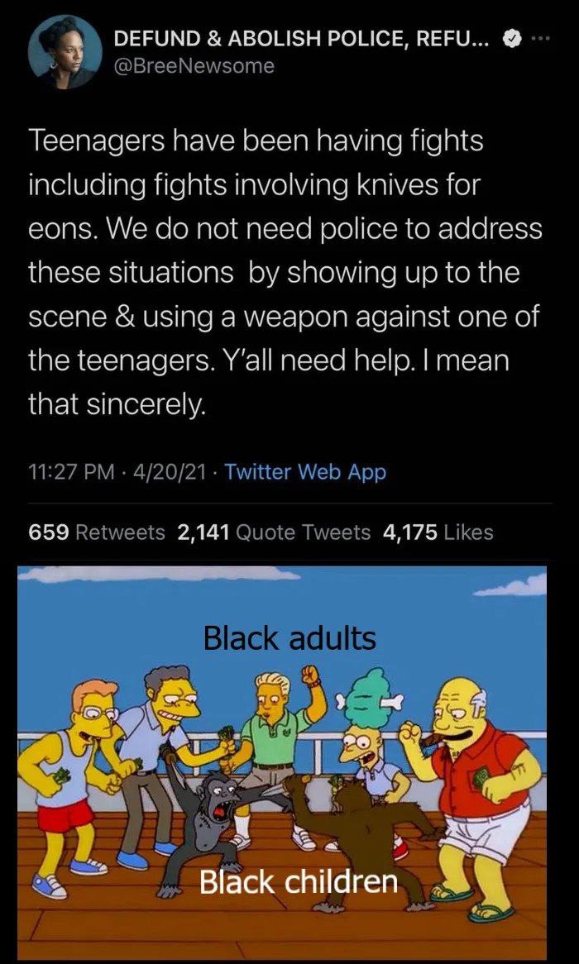Open the Twitter Web App source link
The height and width of the screenshot is (964, 579).
click(x=306, y=471)
